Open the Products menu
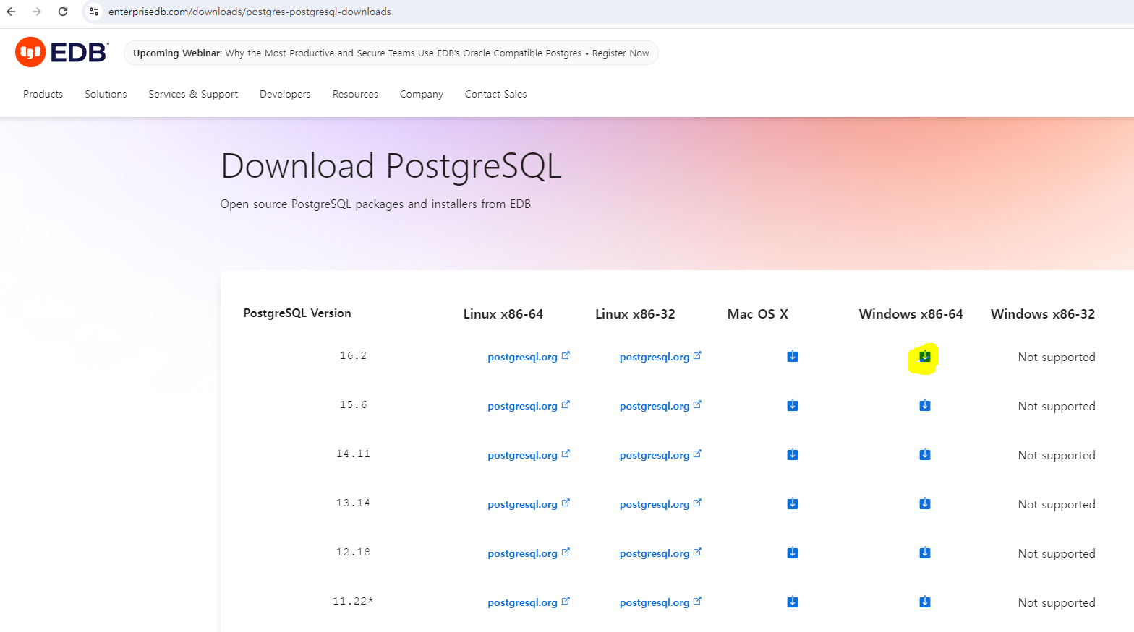Viewport: 1134px width, 632px height. coord(43,94)
